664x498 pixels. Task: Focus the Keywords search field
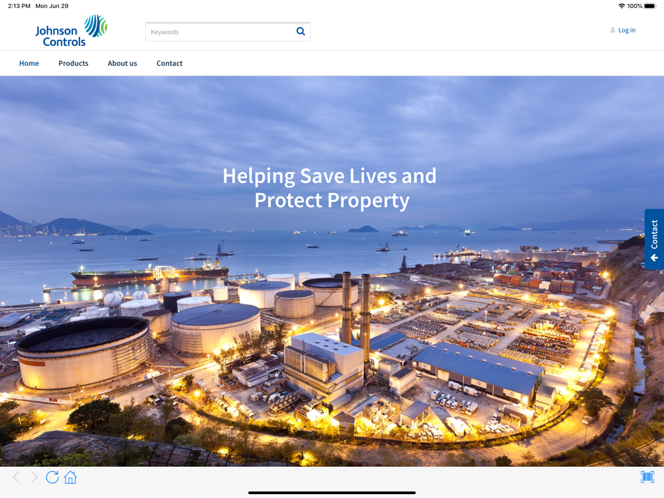[x=219, y=32]
